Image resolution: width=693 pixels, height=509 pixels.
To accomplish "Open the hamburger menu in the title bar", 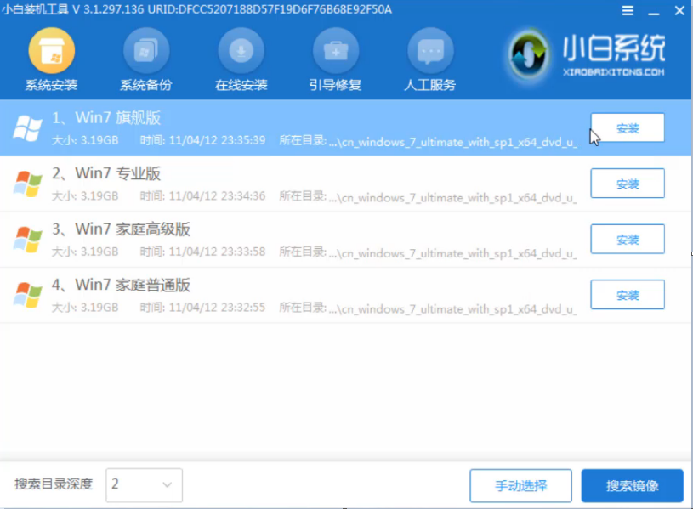I will pos(628,11).
